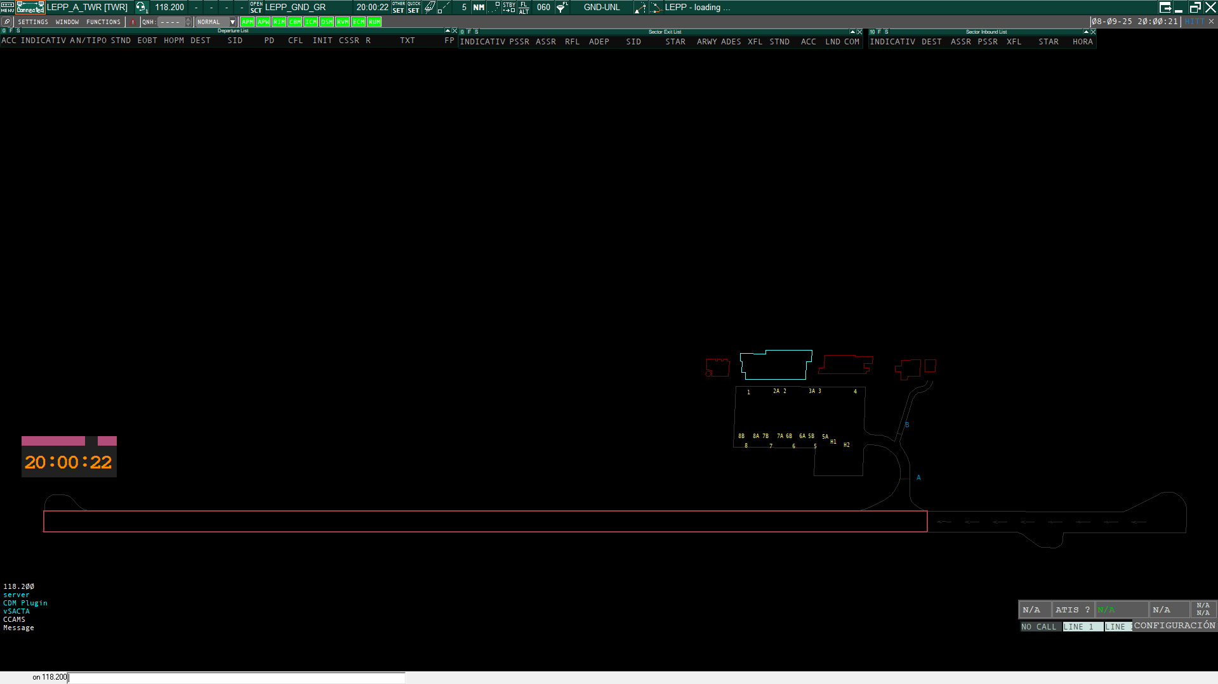Click the FL/ALT altitude icon
Viewport: 1218px width, 684px height.
[x=524, y=8]
